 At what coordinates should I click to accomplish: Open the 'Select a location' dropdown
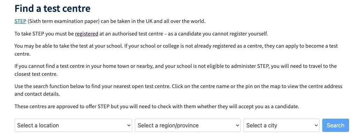[73, 125]
